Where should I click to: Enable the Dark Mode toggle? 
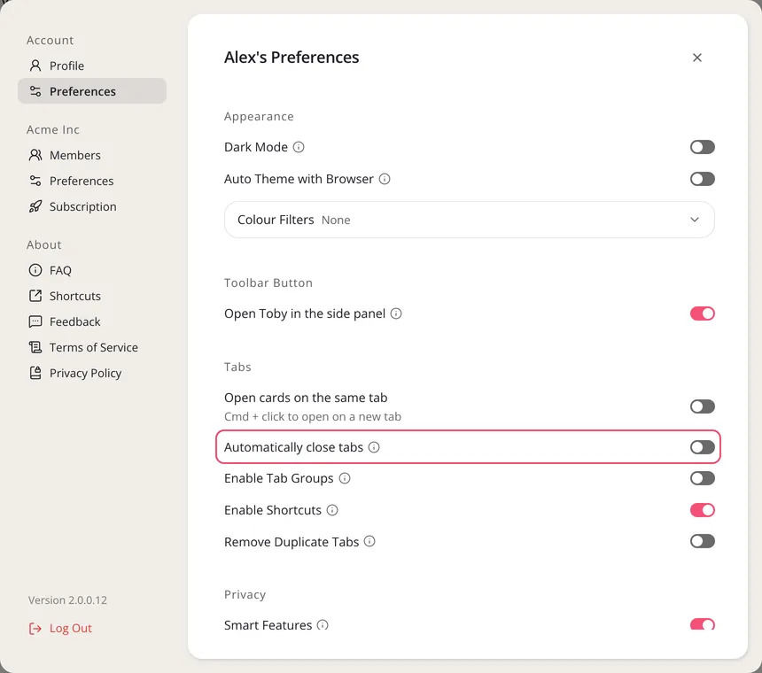703,147
